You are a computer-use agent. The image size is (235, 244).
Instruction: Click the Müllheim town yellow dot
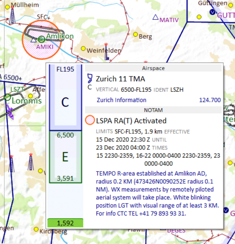click(7, 7)
